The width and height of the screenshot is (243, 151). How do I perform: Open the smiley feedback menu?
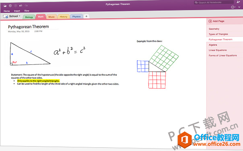tap(233, 7)
